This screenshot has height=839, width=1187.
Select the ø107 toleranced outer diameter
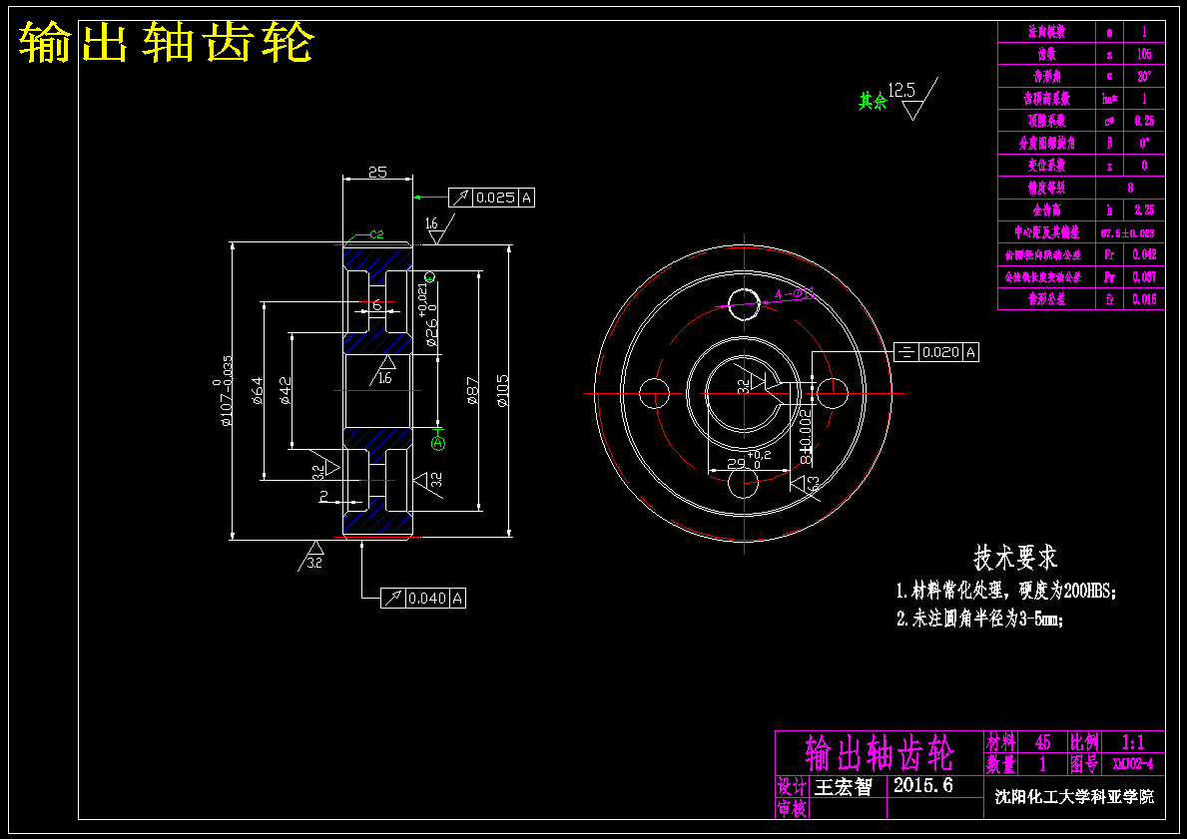coord(223,391)
